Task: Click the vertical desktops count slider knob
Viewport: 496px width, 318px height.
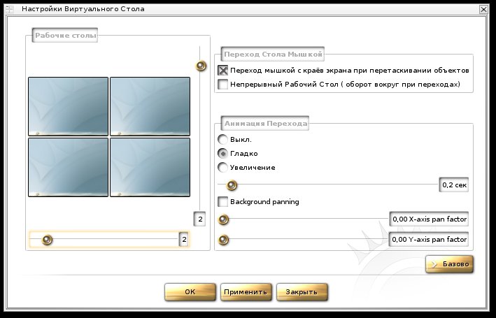Action: [201, 66]
